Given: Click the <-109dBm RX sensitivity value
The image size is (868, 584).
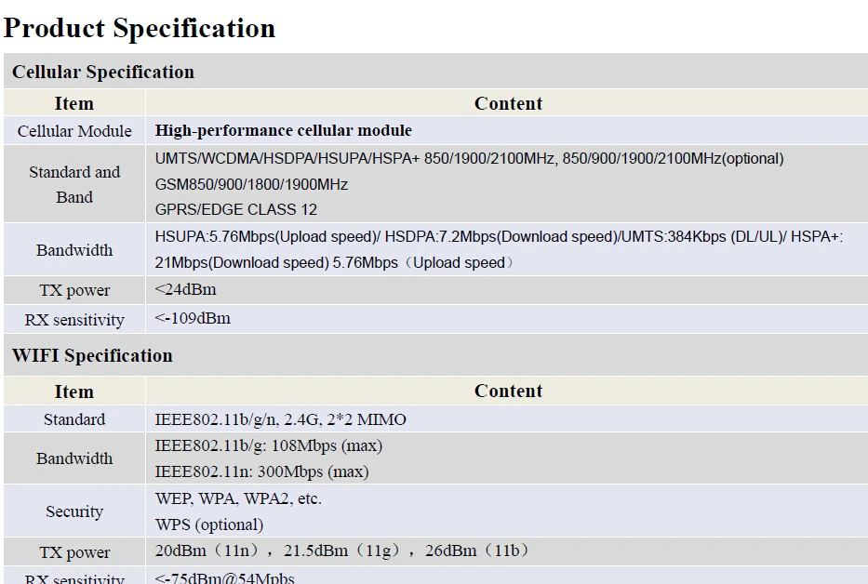Looking at the screenshot, I should (x=193, y=318).
